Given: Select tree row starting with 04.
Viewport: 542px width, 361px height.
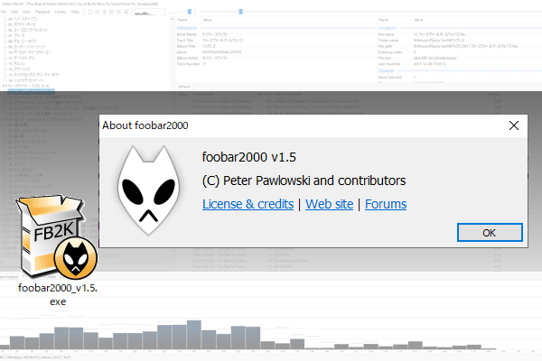Looking at the screenshot, I should 23,19.
